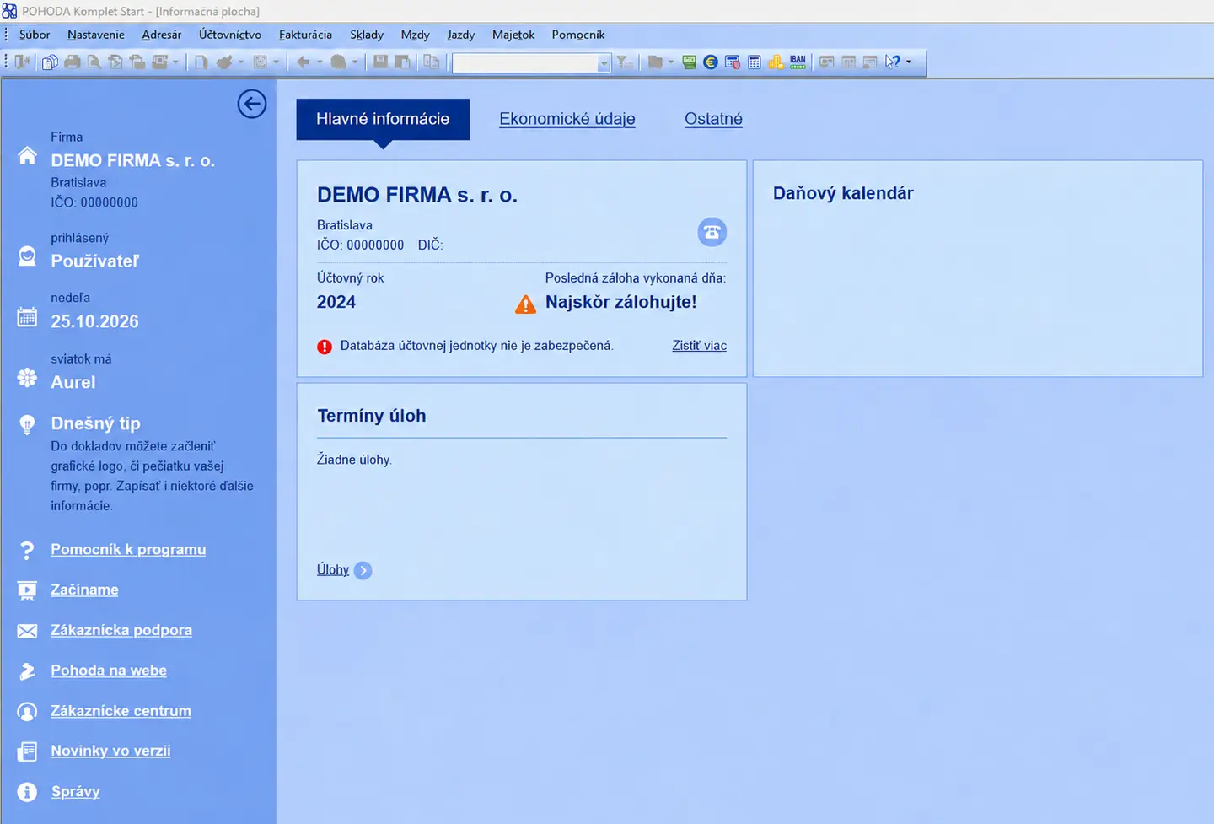Select the Hlavné informácie tab
The height and width of the screenshot is (824, 1214).
pyautogui.click(x=383, y=119)
